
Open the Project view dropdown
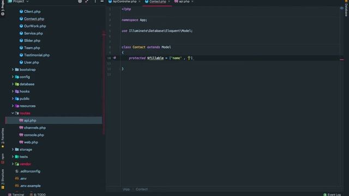point(18,1)
